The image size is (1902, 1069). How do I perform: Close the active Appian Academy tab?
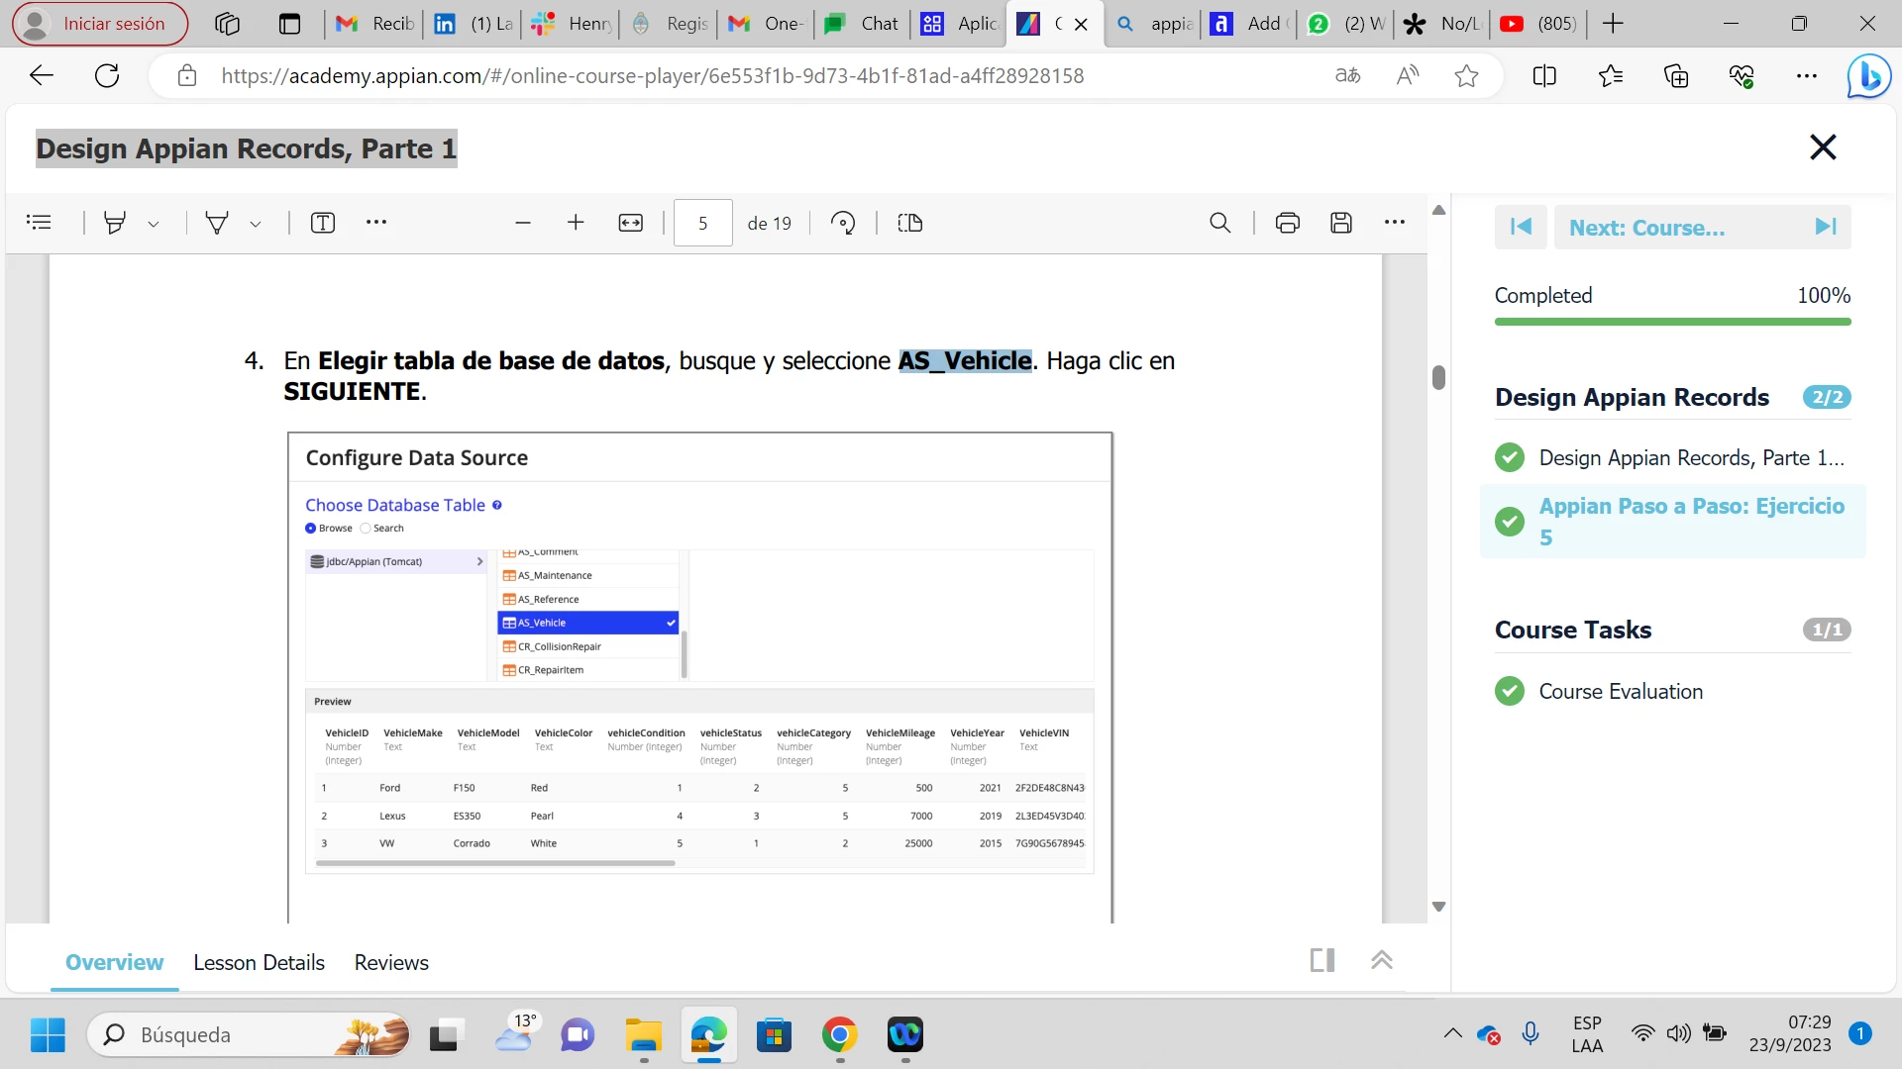coord(1081,25)
